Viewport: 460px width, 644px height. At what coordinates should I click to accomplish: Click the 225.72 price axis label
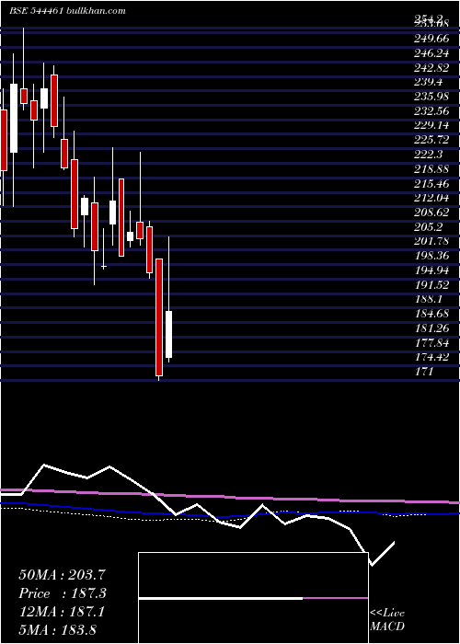pos(431,140)
